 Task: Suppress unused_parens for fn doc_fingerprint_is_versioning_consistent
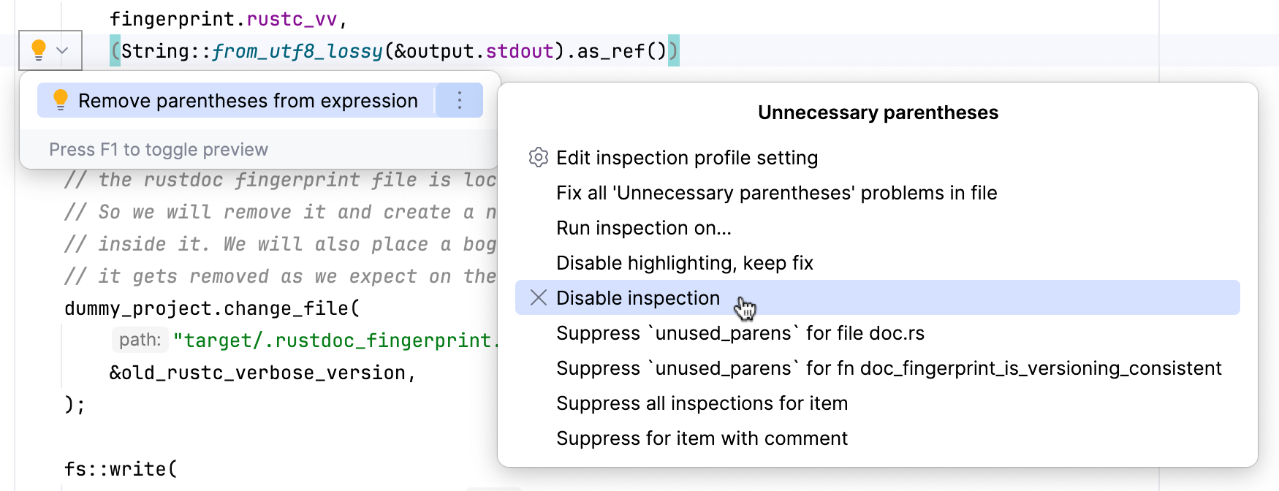(888, 368)
